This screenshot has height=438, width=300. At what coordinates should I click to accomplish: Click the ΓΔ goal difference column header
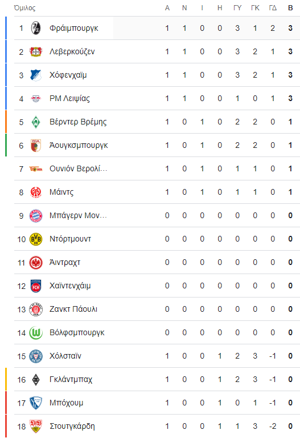273,8
